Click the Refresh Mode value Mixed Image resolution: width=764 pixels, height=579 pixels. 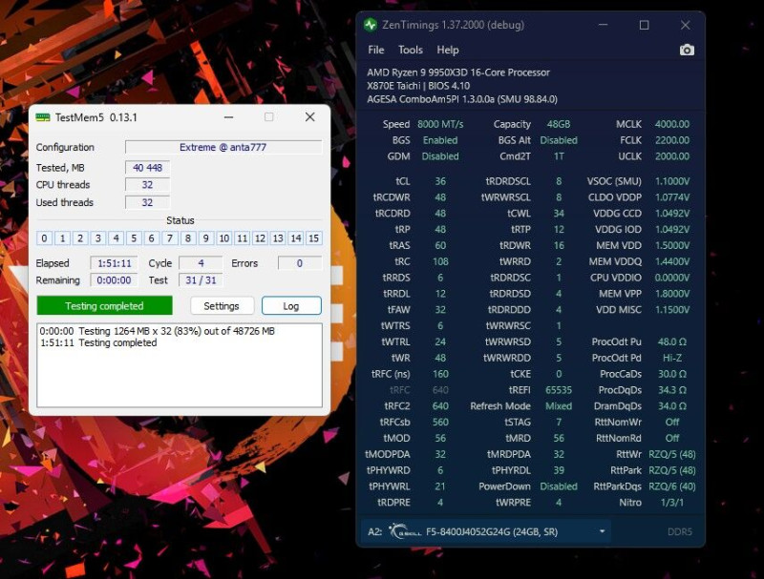pos(559,406)
